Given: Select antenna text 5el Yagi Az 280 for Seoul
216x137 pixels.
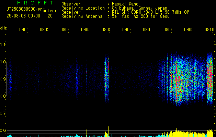Looking at the screenshot, I should (x=142, y=16).
